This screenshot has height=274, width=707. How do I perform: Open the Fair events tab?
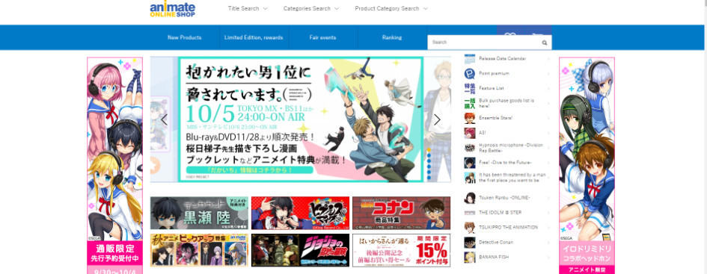323,38
